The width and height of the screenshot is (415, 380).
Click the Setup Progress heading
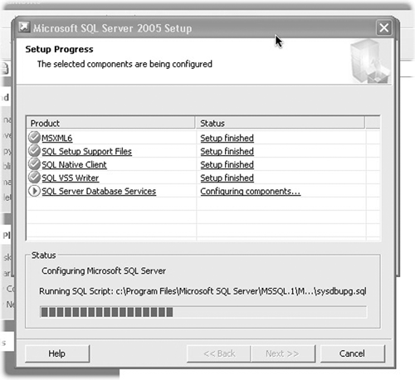click(x=59, y=49)
